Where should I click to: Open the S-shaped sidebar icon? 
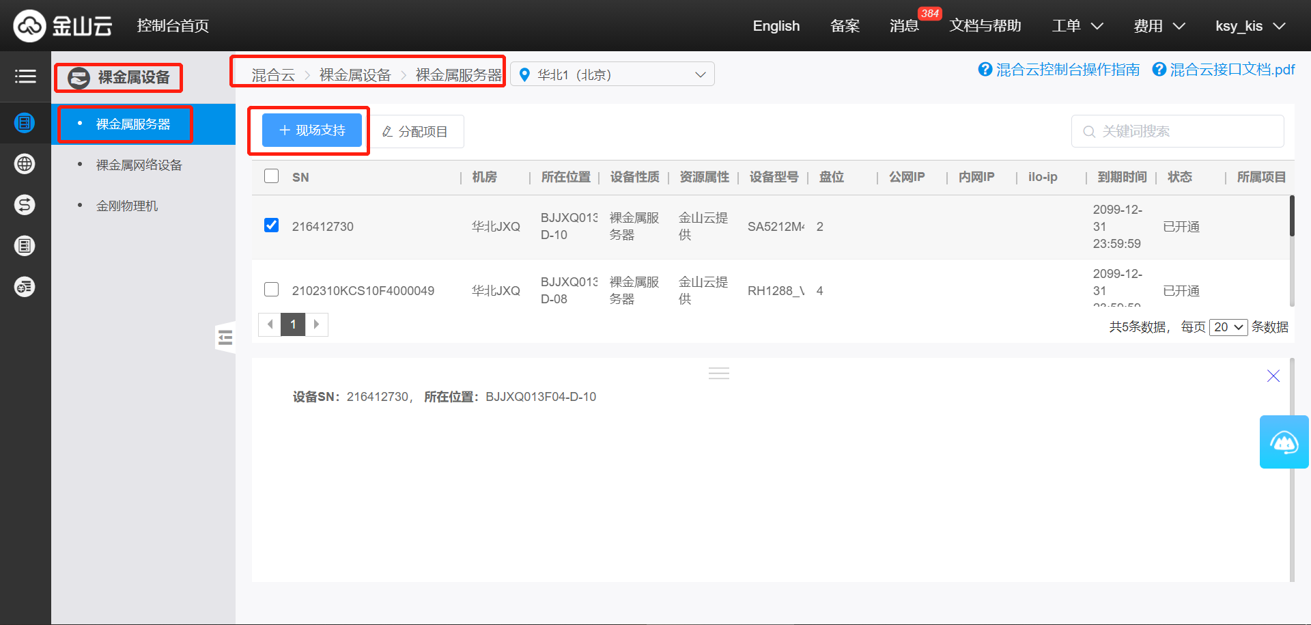[25, 205]
